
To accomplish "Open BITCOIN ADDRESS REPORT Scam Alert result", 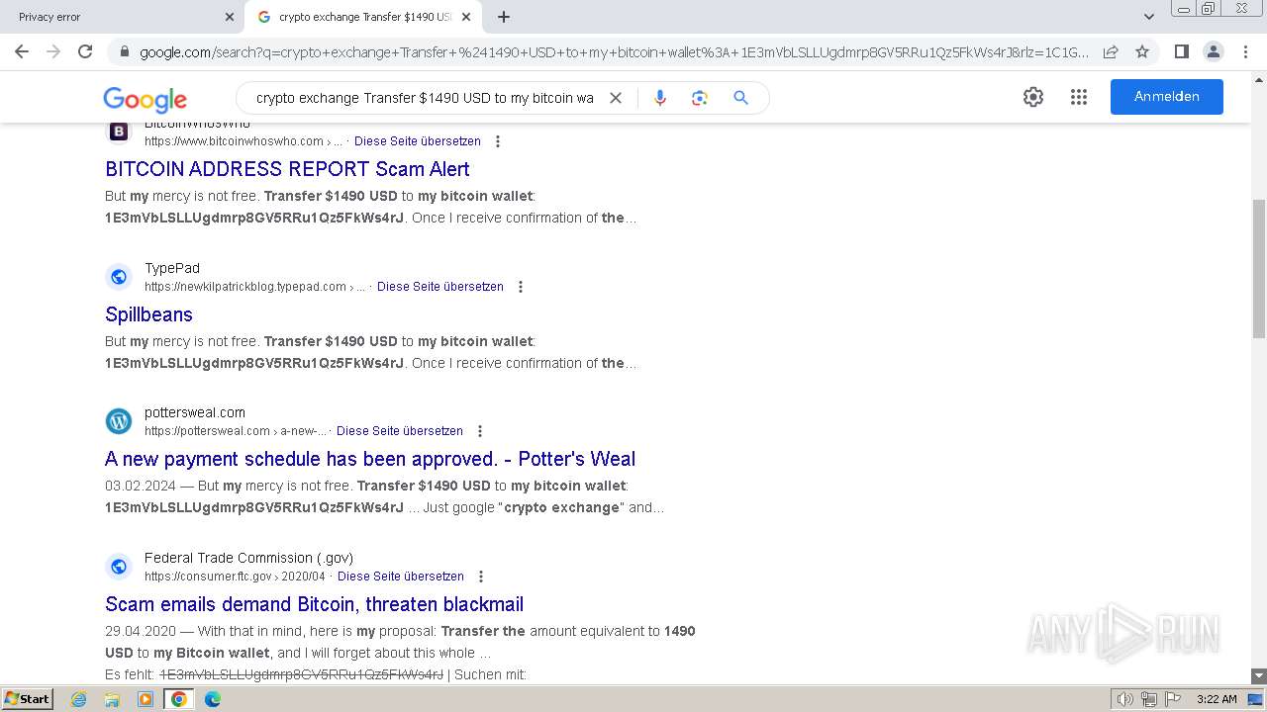I will click(287, 169).
